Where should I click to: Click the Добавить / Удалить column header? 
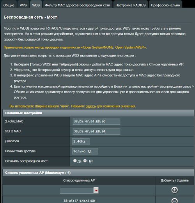click(175, 180)
